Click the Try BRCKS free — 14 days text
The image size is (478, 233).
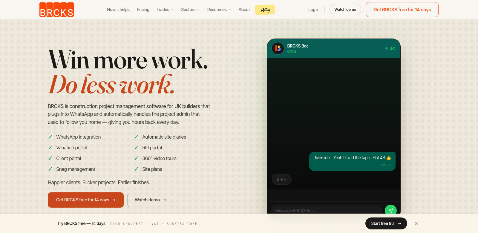pyautogui.click(x=81, y=223)
